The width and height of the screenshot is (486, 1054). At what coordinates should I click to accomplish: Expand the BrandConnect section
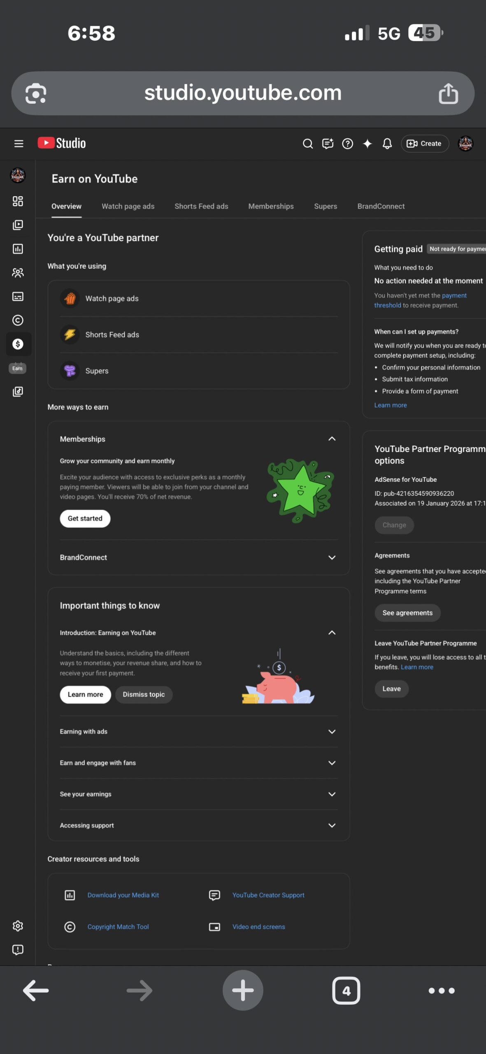click(x=332, y=557)
